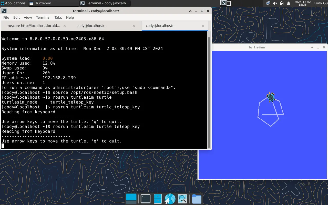Image resolution: width=328 pixels, height=205 pixels.
Task: Open the Tabs menu in Terminal
Action: click(x=58, y=17)
